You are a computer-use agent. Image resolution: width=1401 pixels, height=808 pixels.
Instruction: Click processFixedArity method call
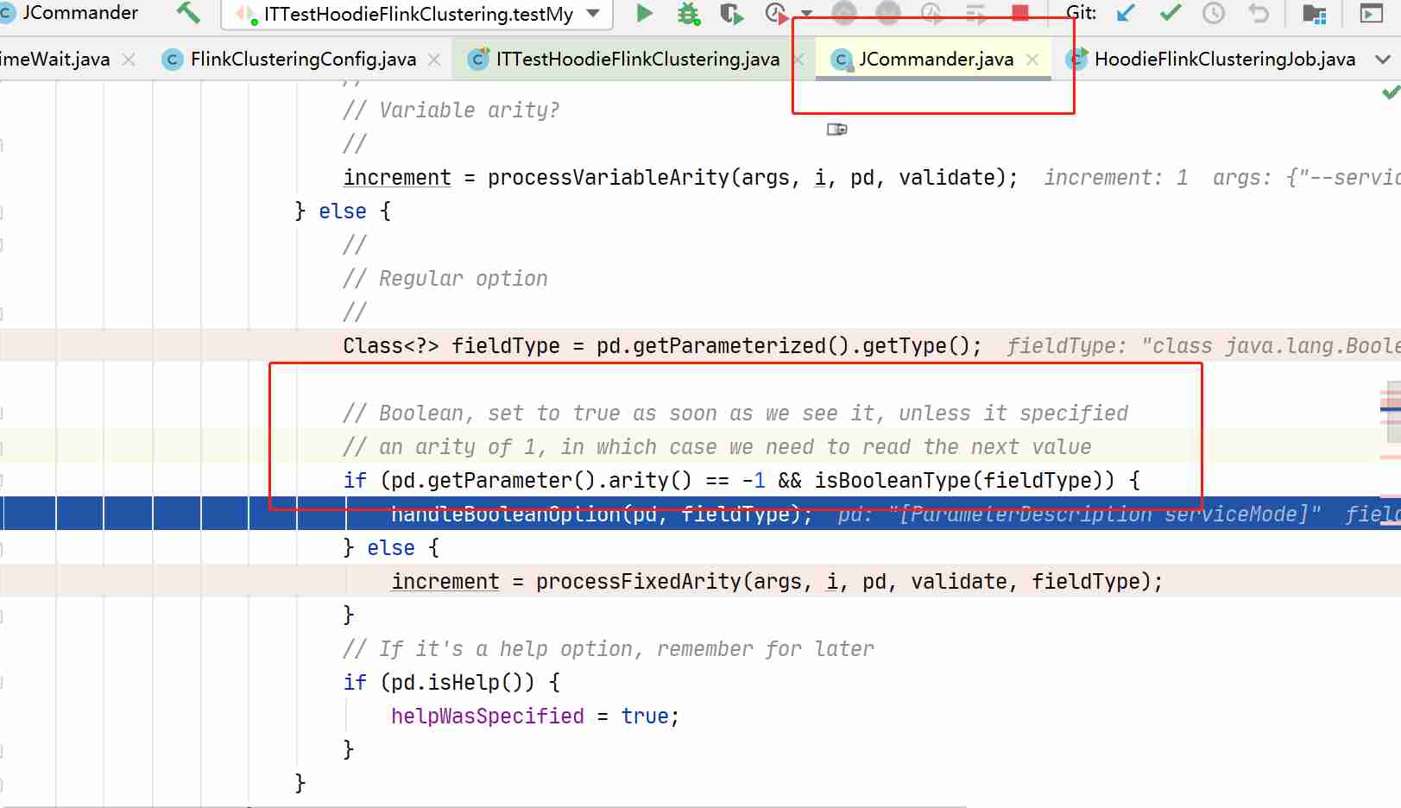click(639, 582)
